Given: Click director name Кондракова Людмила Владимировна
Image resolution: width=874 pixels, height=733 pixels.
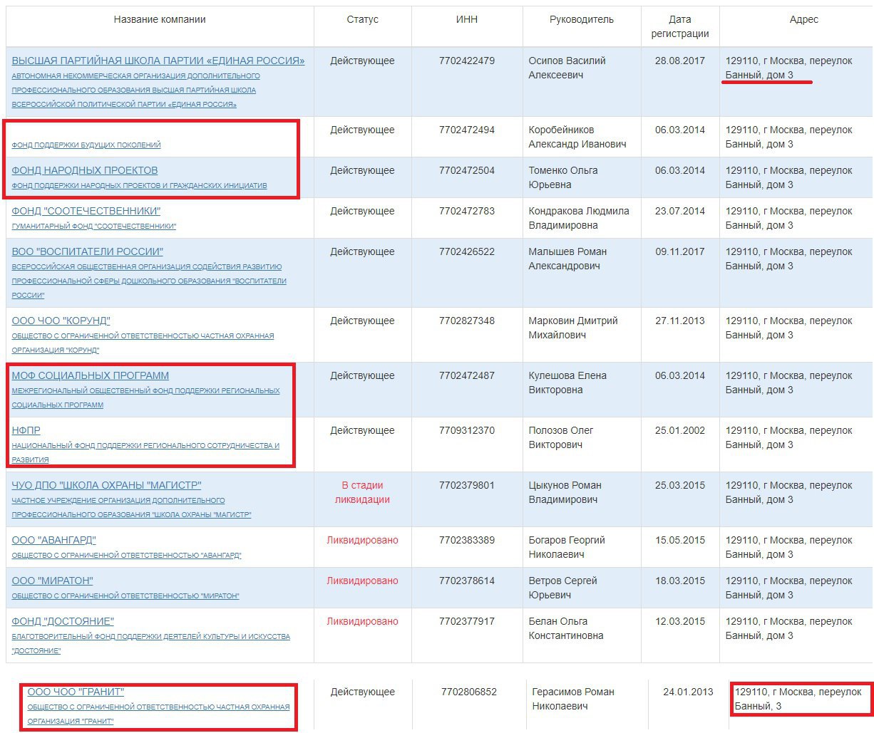Looking at the screenshot, I should tap(579, 218).
